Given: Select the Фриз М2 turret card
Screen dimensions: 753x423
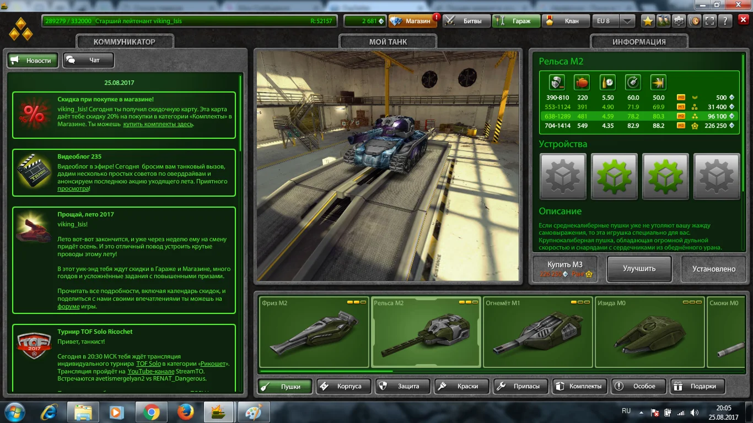Looking at the screenshot, I should click(x=314, y=332).
